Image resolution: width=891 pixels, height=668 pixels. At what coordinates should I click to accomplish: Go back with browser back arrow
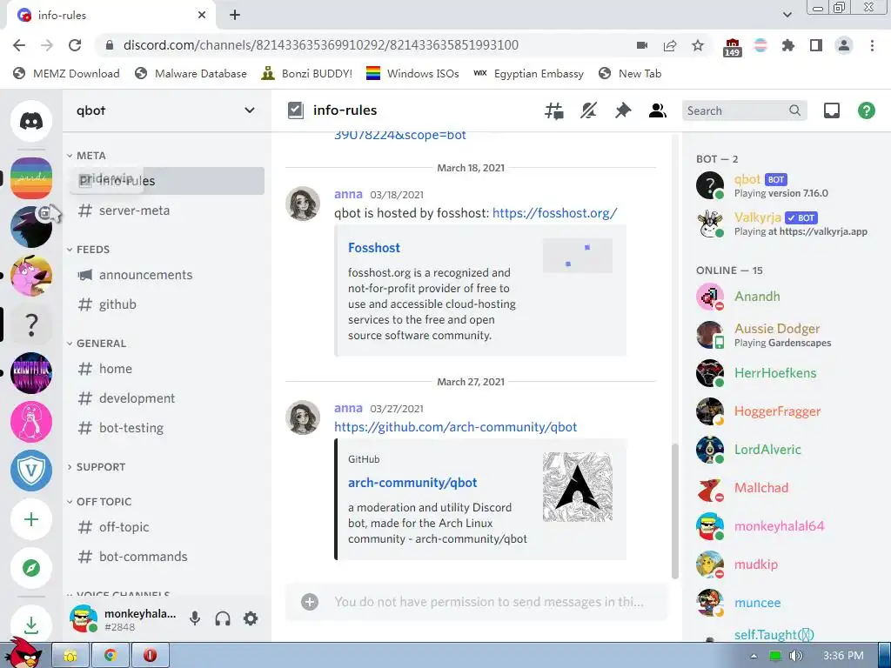(19, 45)
